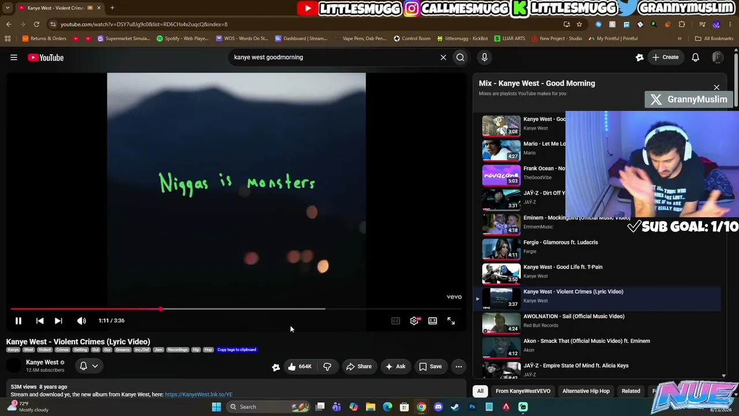
Task: Play Mario - Let Me Love You thumbnail
Action: (501, 150)
